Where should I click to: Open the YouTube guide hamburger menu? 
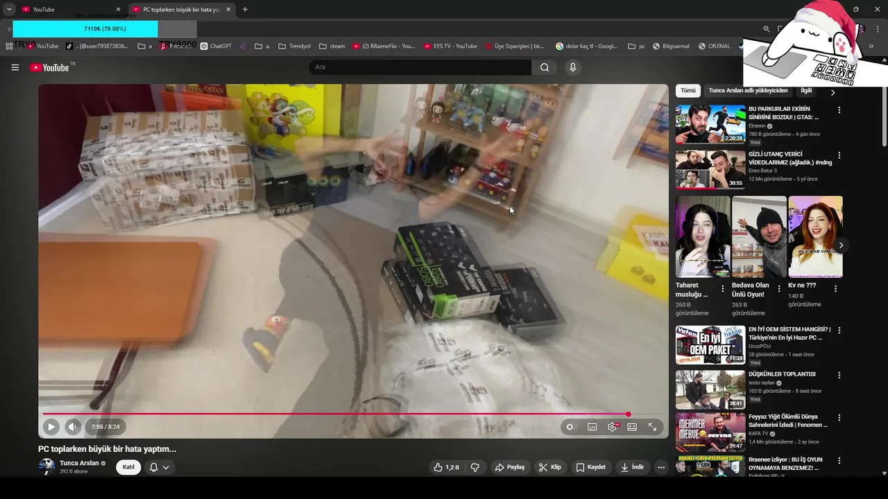pos(15,67)
